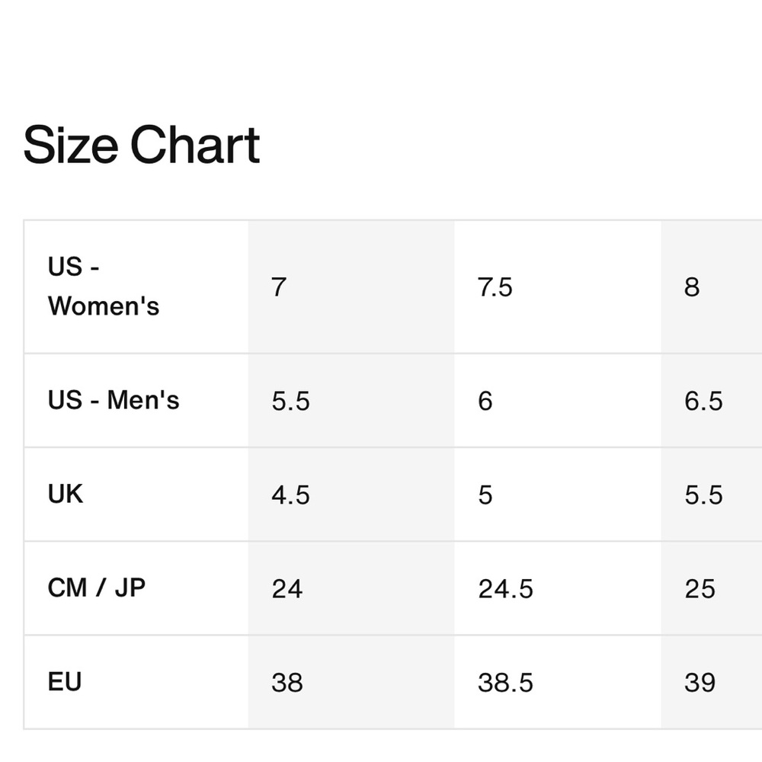Screen dimensions: 762x762
Task: Select CM / JP value 25
Action: click(712, 588)
